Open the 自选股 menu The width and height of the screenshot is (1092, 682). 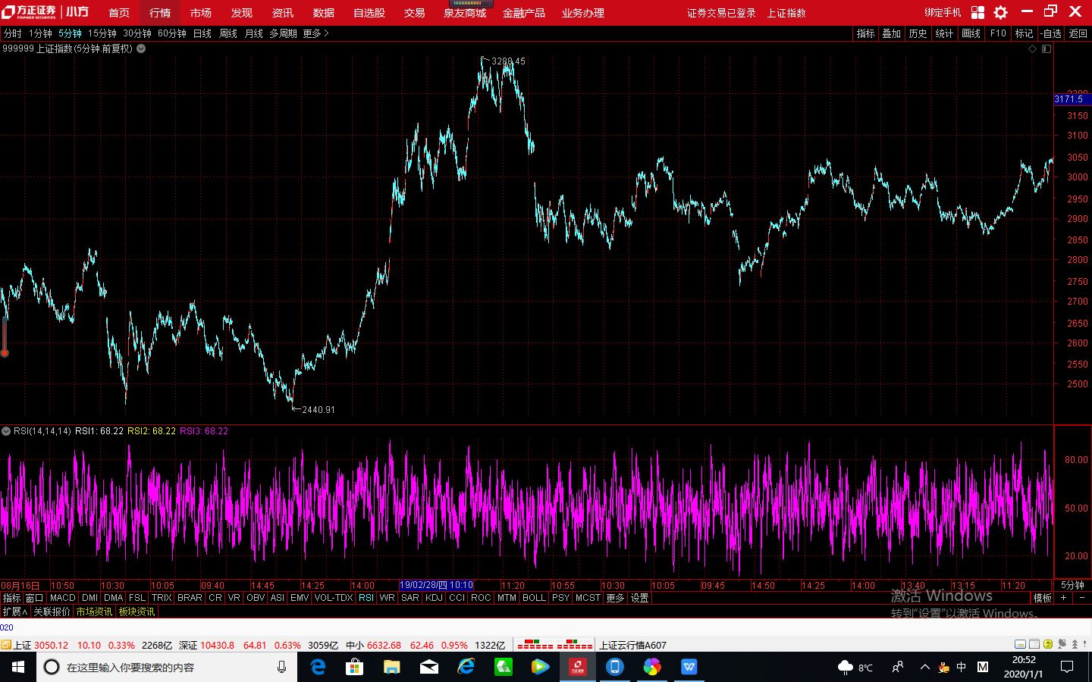pyautogui.click(x=369, y=13)
